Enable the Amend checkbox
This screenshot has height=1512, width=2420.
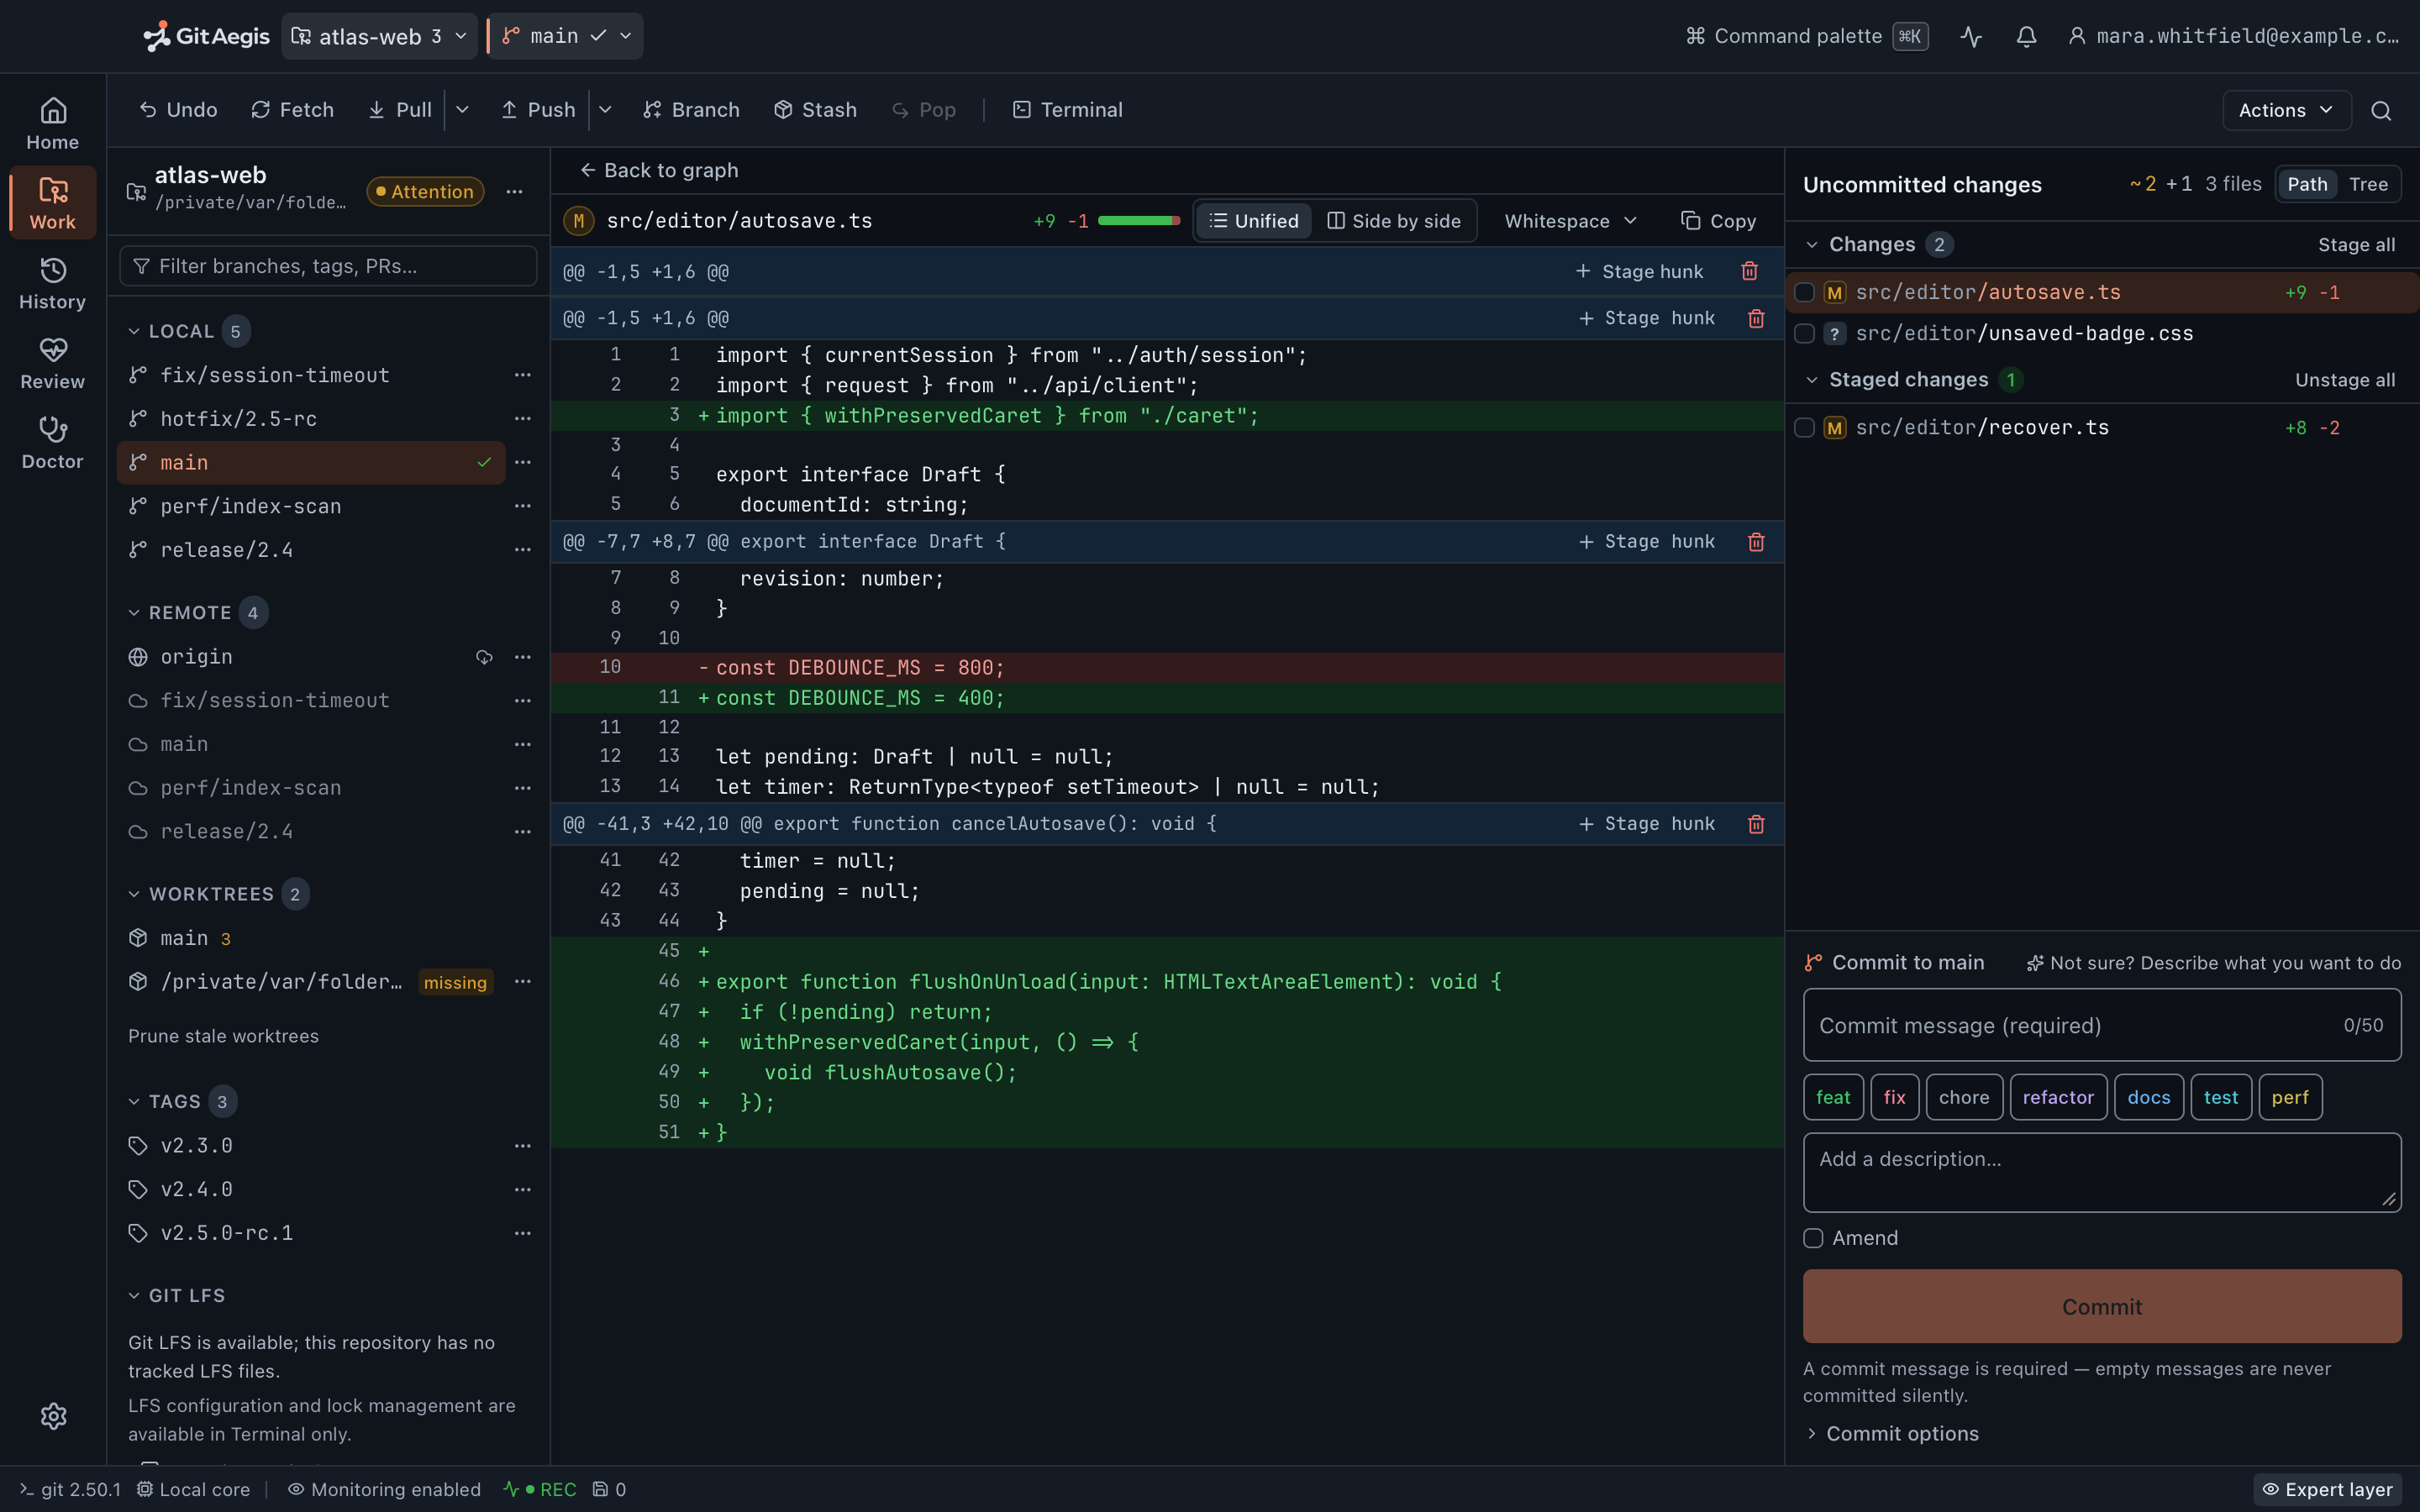coord(1813,1238)
